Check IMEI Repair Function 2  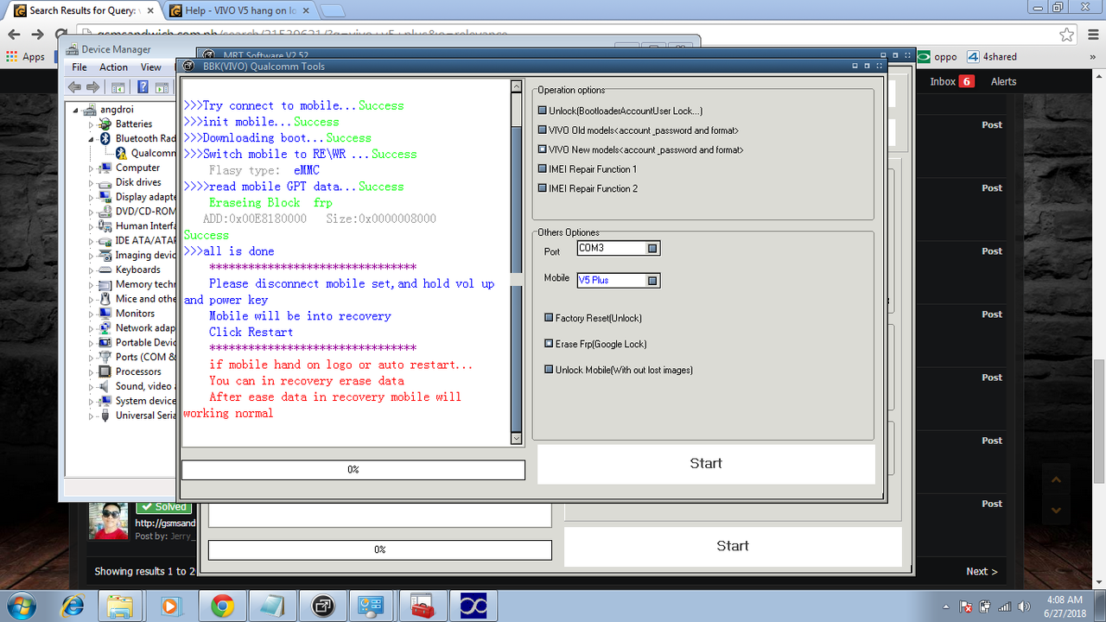pyautogui.click(x=543, y=188)
